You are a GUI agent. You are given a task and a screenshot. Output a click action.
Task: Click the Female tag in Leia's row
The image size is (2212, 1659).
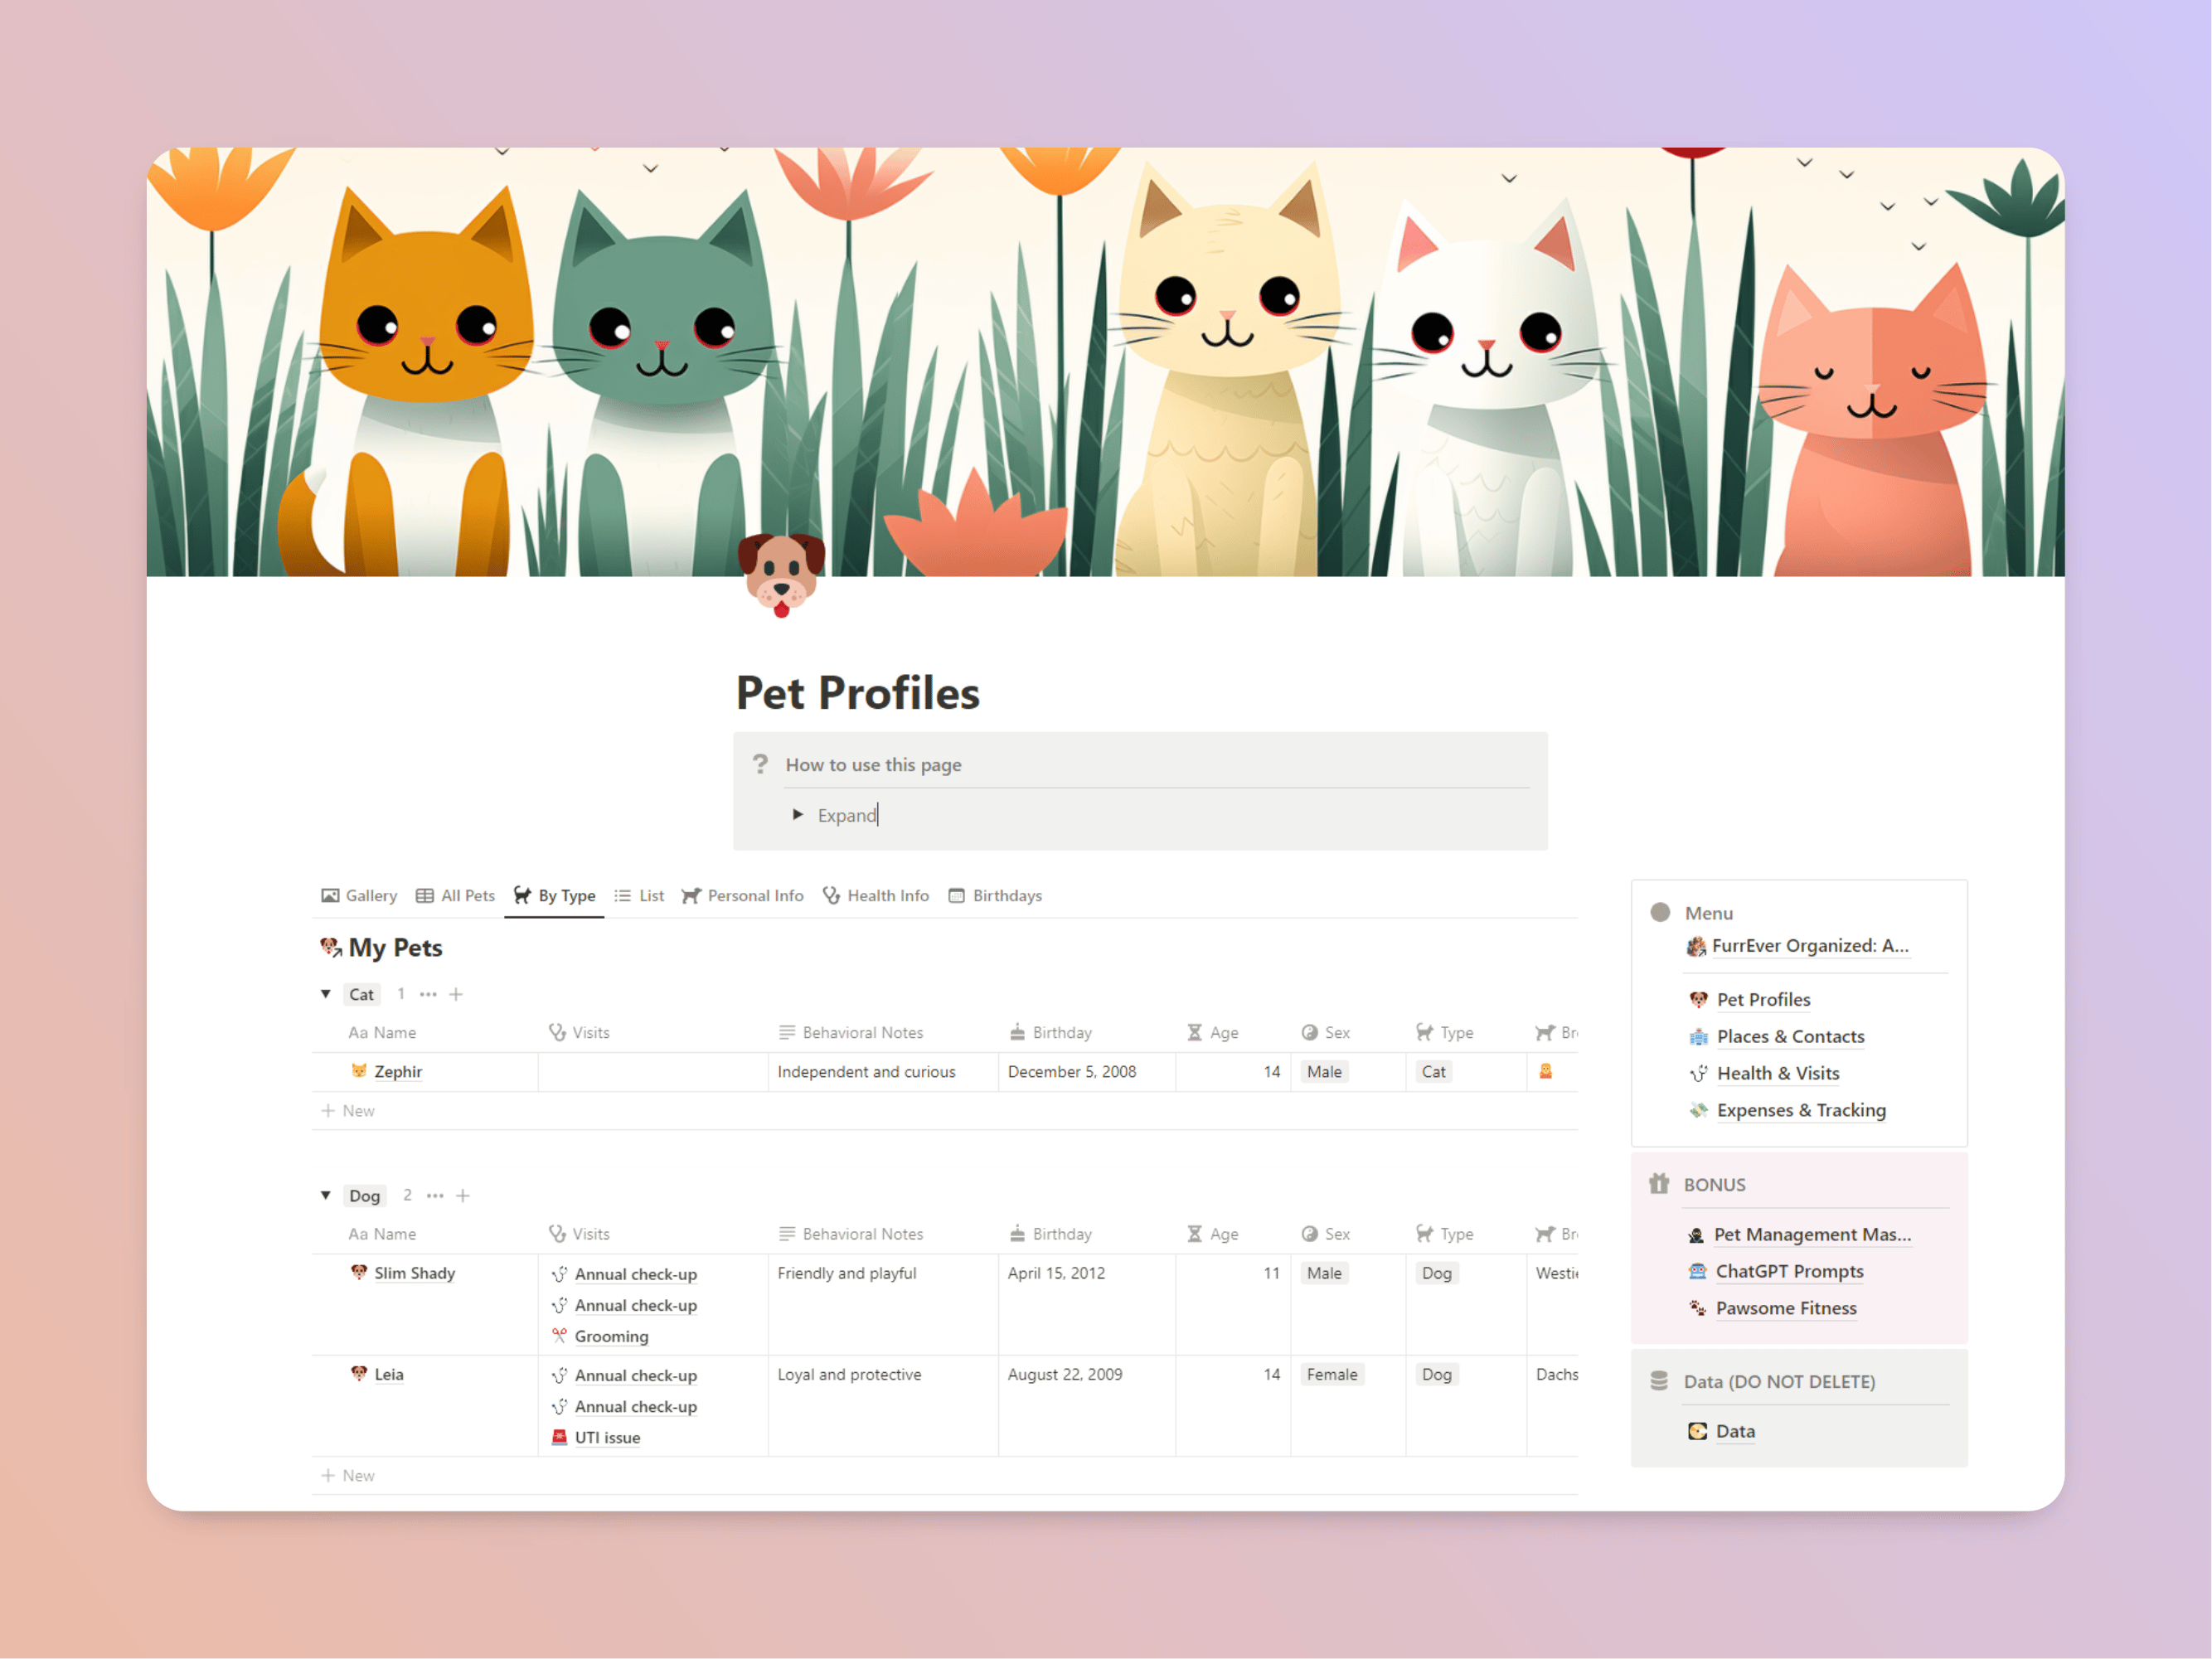[x=1332, y=1375]
